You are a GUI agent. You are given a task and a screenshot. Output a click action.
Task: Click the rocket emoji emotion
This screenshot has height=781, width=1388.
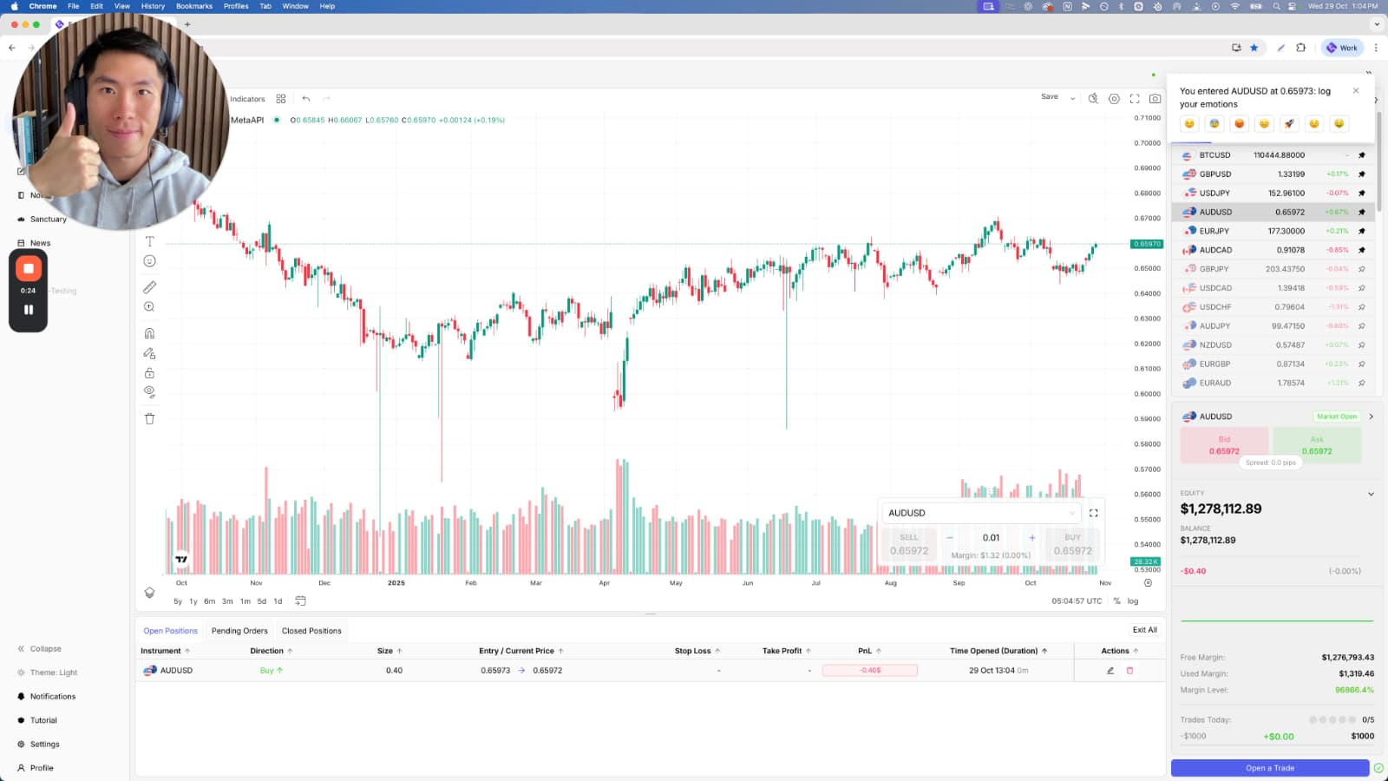click(x=1289, y=124)
